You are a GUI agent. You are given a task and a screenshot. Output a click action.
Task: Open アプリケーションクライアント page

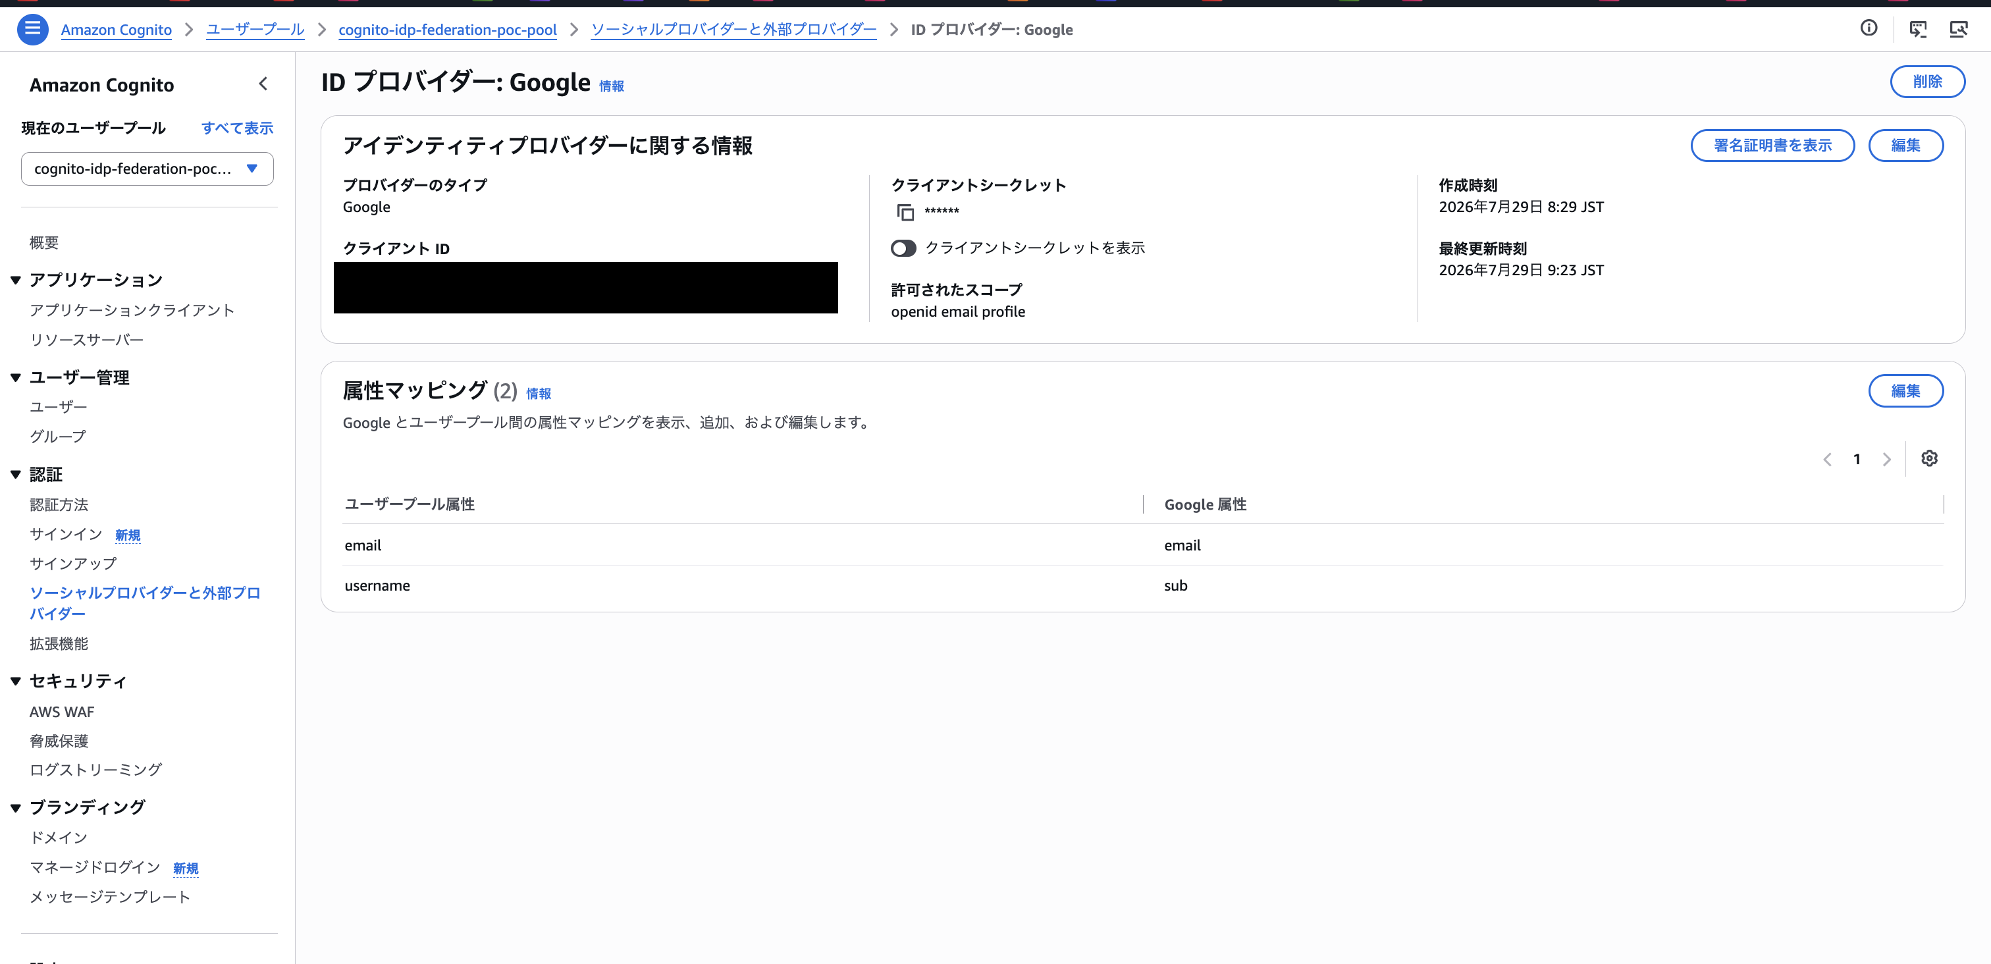[x=132, y=310]
